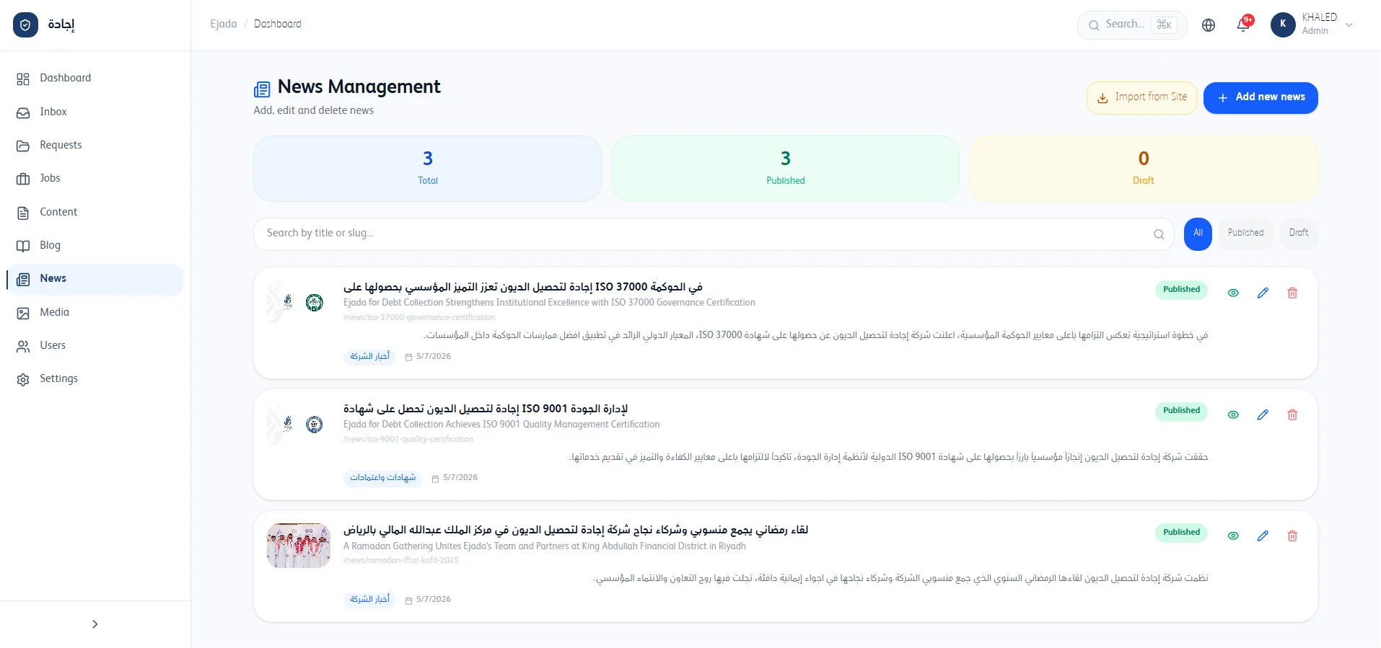Image resolution: width=1381 pixels, height=648 pixels.
Task: Open Dashboard in the sidebar
Action: [95, 79]
